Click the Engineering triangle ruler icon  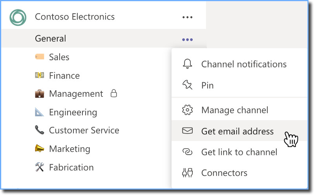pos(39,112)
